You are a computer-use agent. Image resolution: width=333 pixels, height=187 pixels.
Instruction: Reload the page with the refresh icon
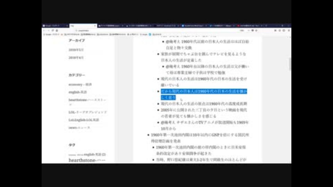(53, 30)
